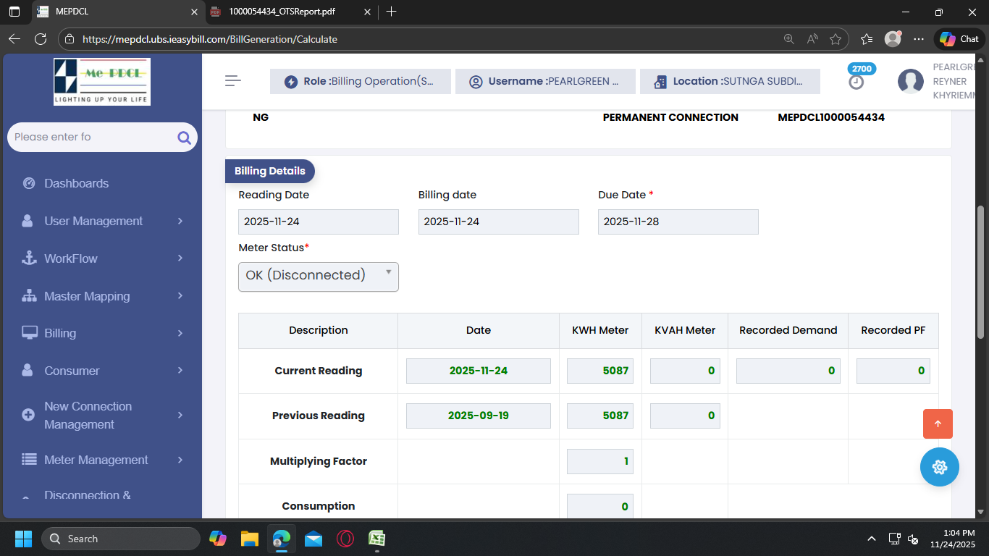Open the blue settings gear button

tap(939, 467)
